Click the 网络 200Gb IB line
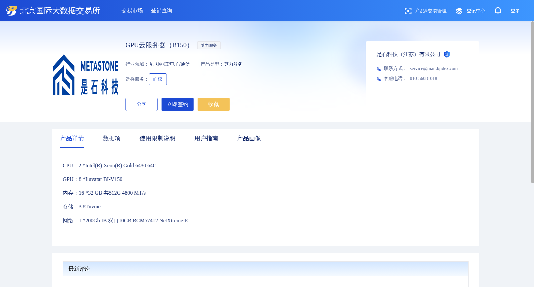The height and width of the screenshot is (287, 534). click(125, 221)
